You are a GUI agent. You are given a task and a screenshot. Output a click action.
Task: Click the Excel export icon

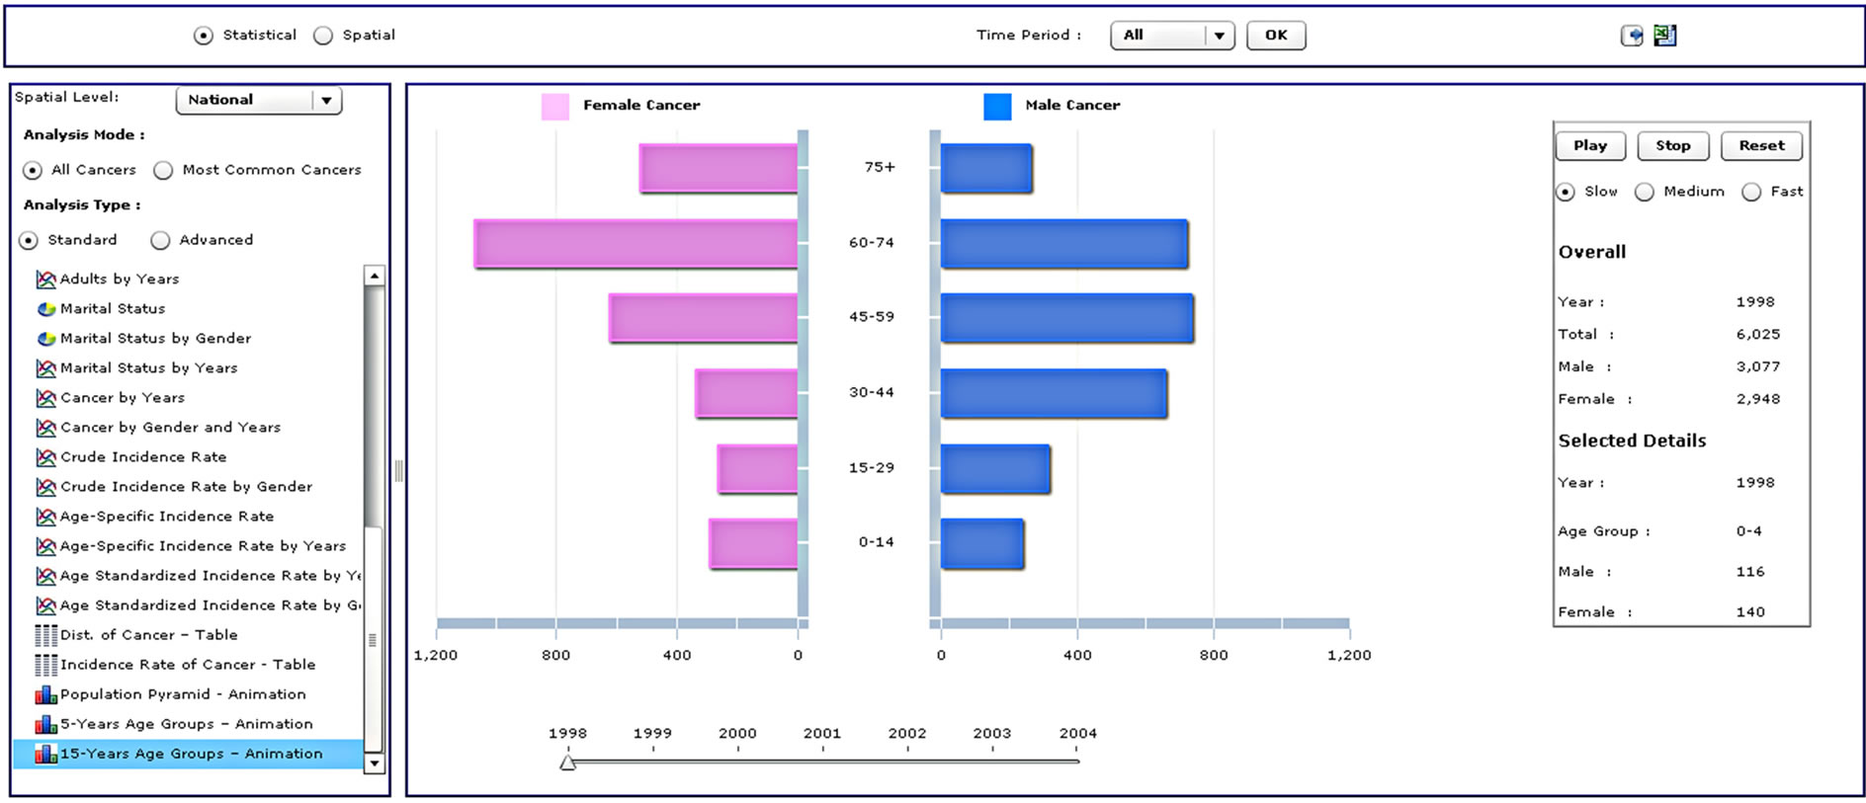[1665, 36]
